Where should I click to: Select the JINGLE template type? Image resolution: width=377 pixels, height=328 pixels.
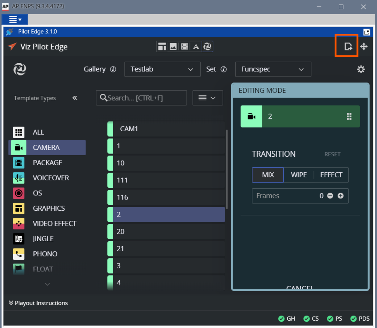pyautogui.click(x=47, y=239)
